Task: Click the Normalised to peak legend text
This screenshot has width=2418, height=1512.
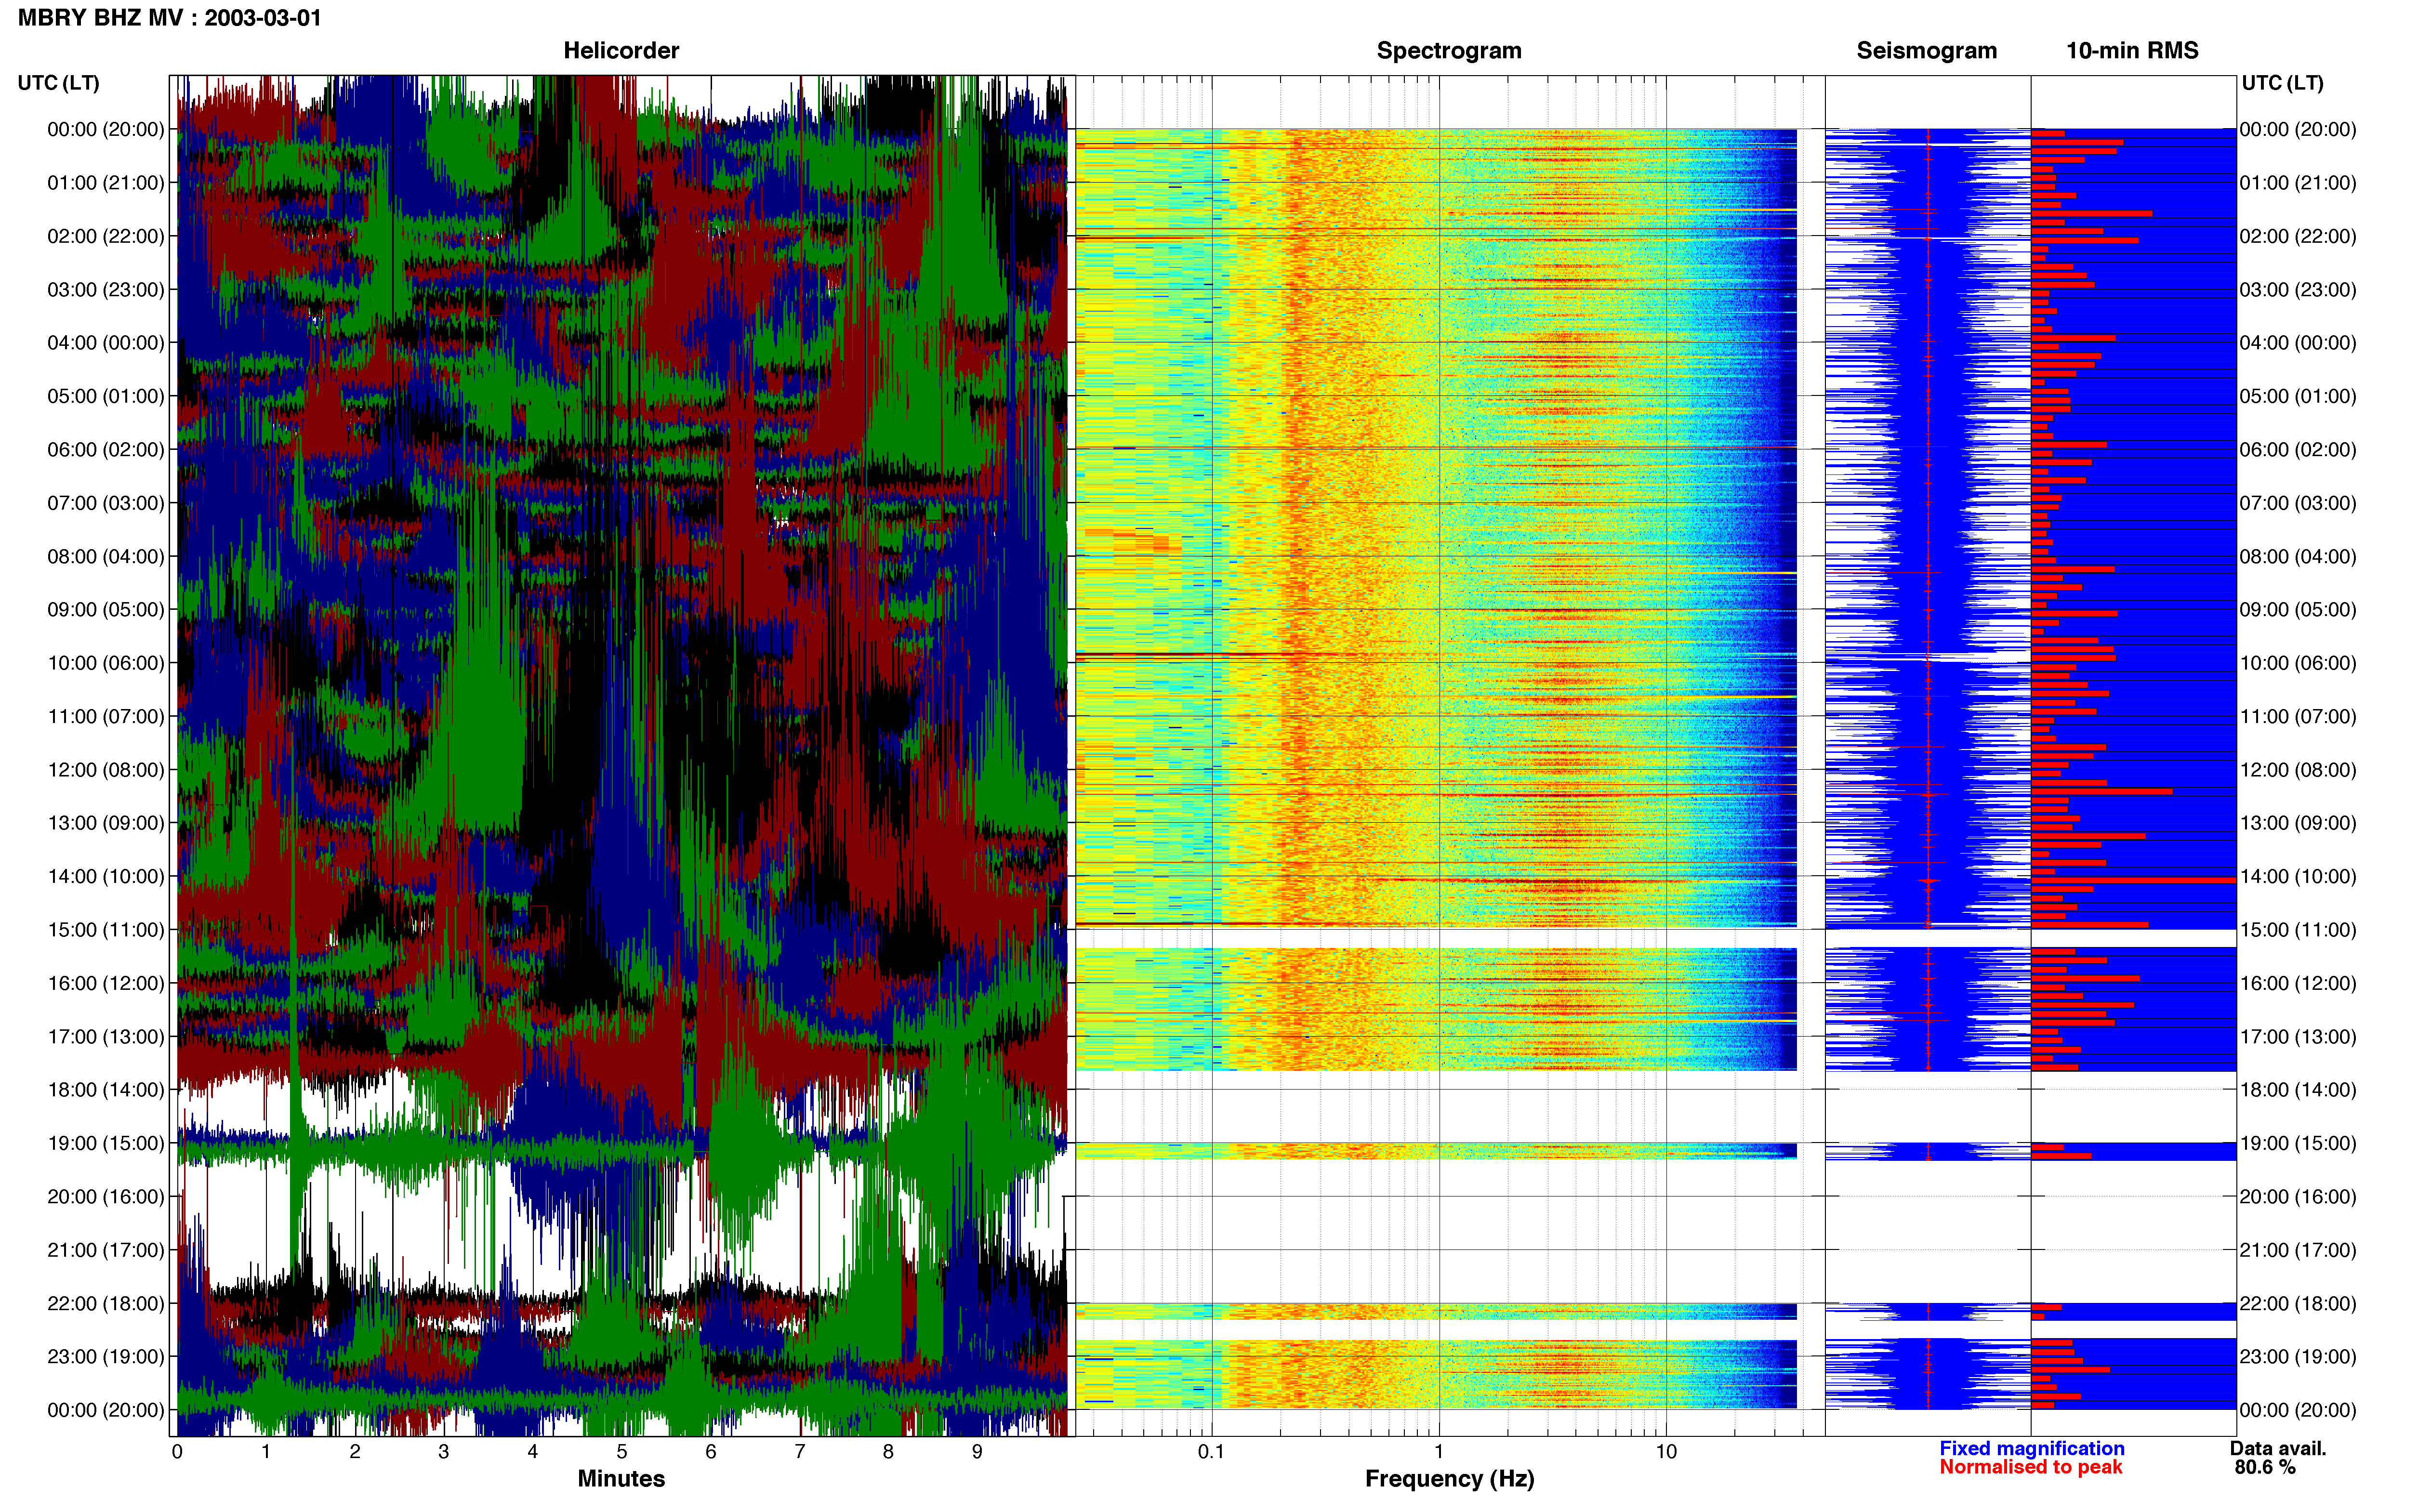Action: (x=2030, y=1467)
